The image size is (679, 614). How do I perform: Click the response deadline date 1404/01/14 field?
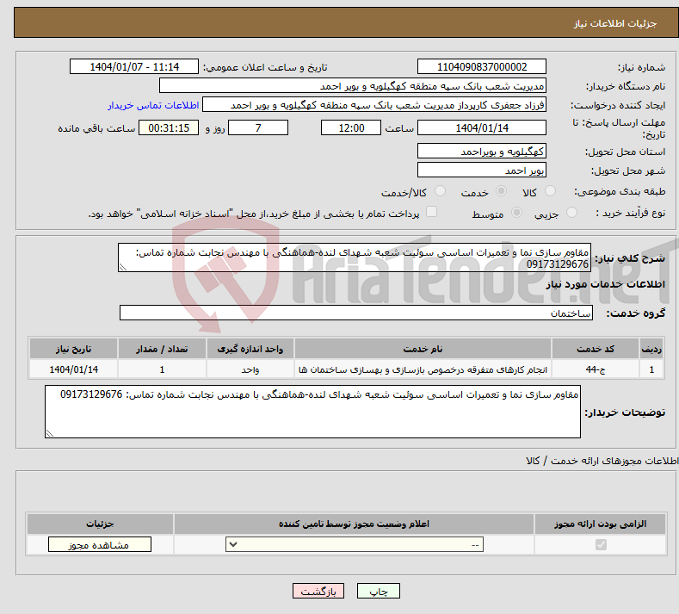[482, 127]
